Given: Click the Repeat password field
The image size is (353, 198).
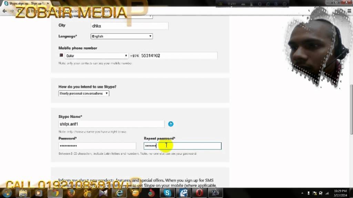Looking at the screenshot, I should click(183, 146).
